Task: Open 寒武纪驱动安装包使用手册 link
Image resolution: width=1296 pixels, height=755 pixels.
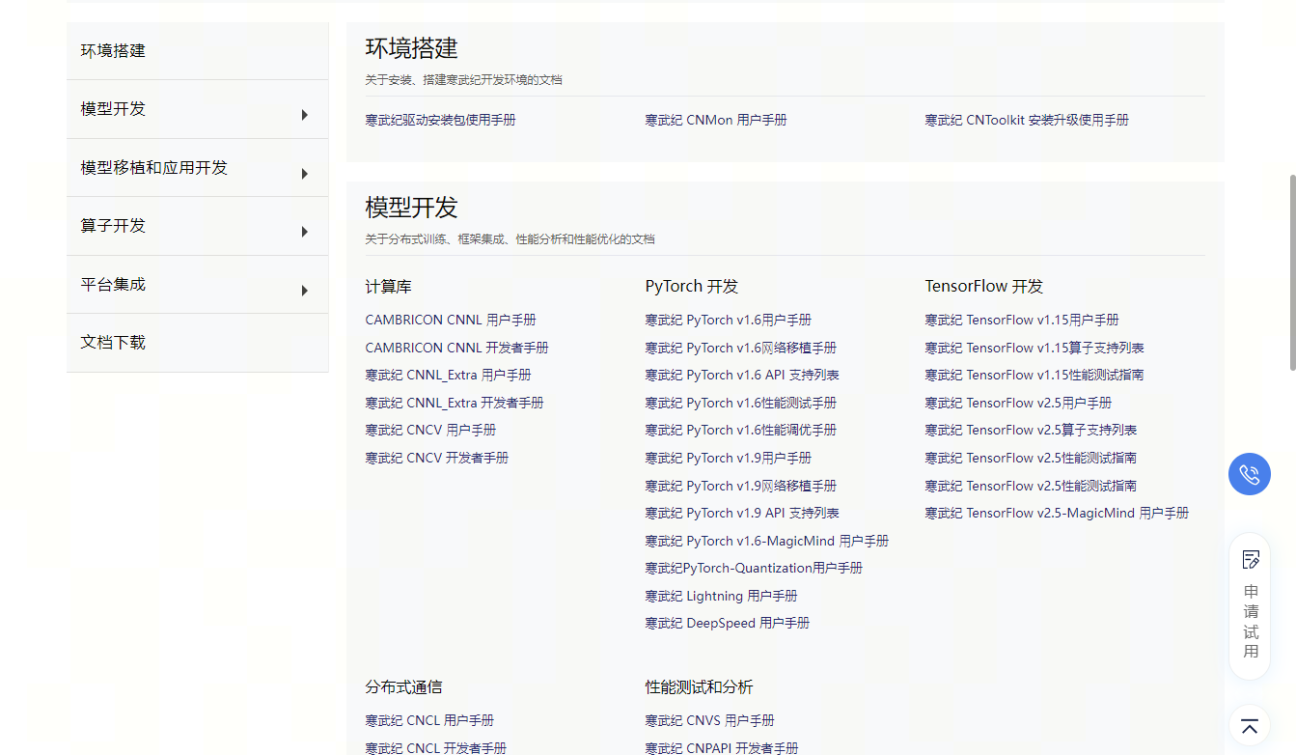Action: point(440,121)
